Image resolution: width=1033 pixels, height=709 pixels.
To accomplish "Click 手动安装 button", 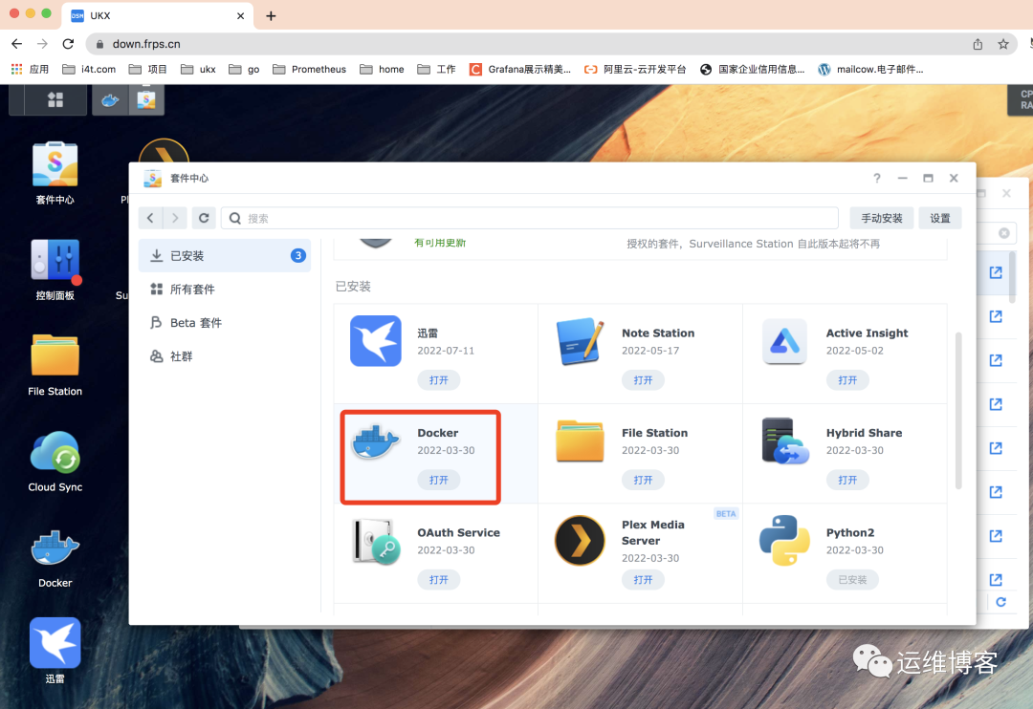I will [882, 218].
